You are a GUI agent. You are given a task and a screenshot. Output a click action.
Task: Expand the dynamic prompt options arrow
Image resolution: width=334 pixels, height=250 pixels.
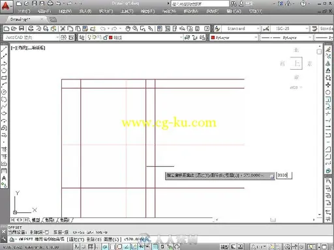(272, 176)
